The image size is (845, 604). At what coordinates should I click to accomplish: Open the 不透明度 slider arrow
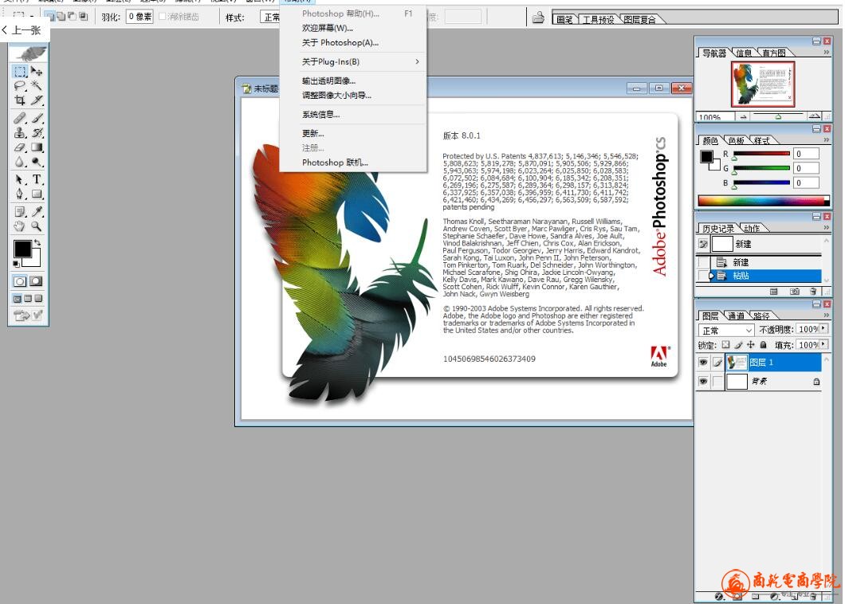(x=823, y=328)
